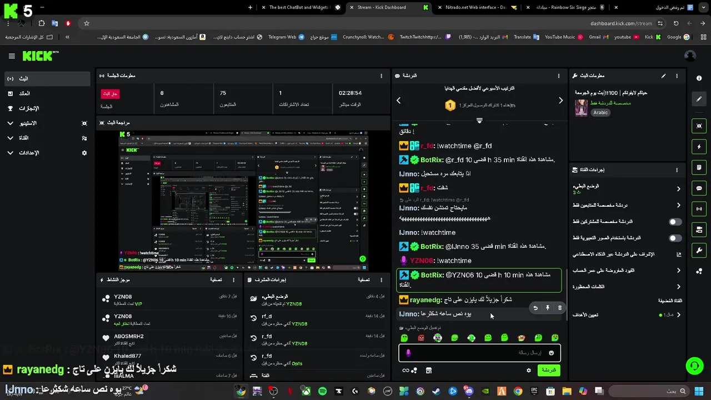This screenshot has height=400, width=711.
Task: Click filter link in activity feed header
Action: coord(216,280)
